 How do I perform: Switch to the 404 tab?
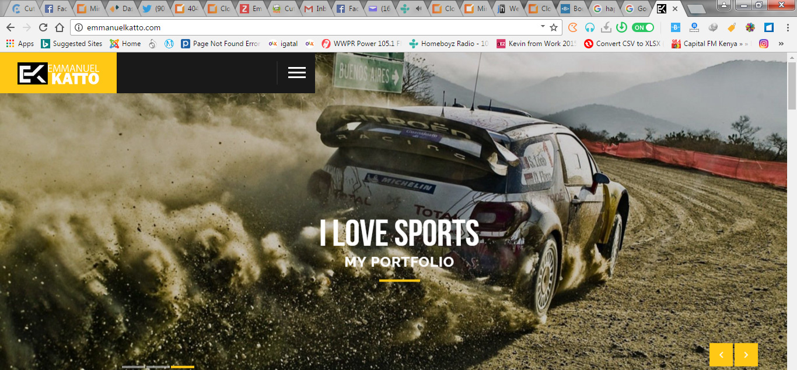186,9
